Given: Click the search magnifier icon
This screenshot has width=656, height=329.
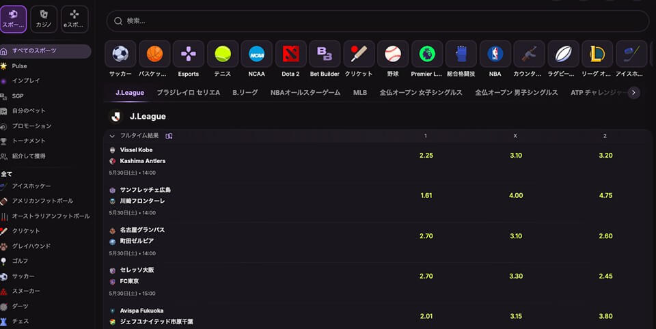Looking at the screenshot, I should [118, 21].
